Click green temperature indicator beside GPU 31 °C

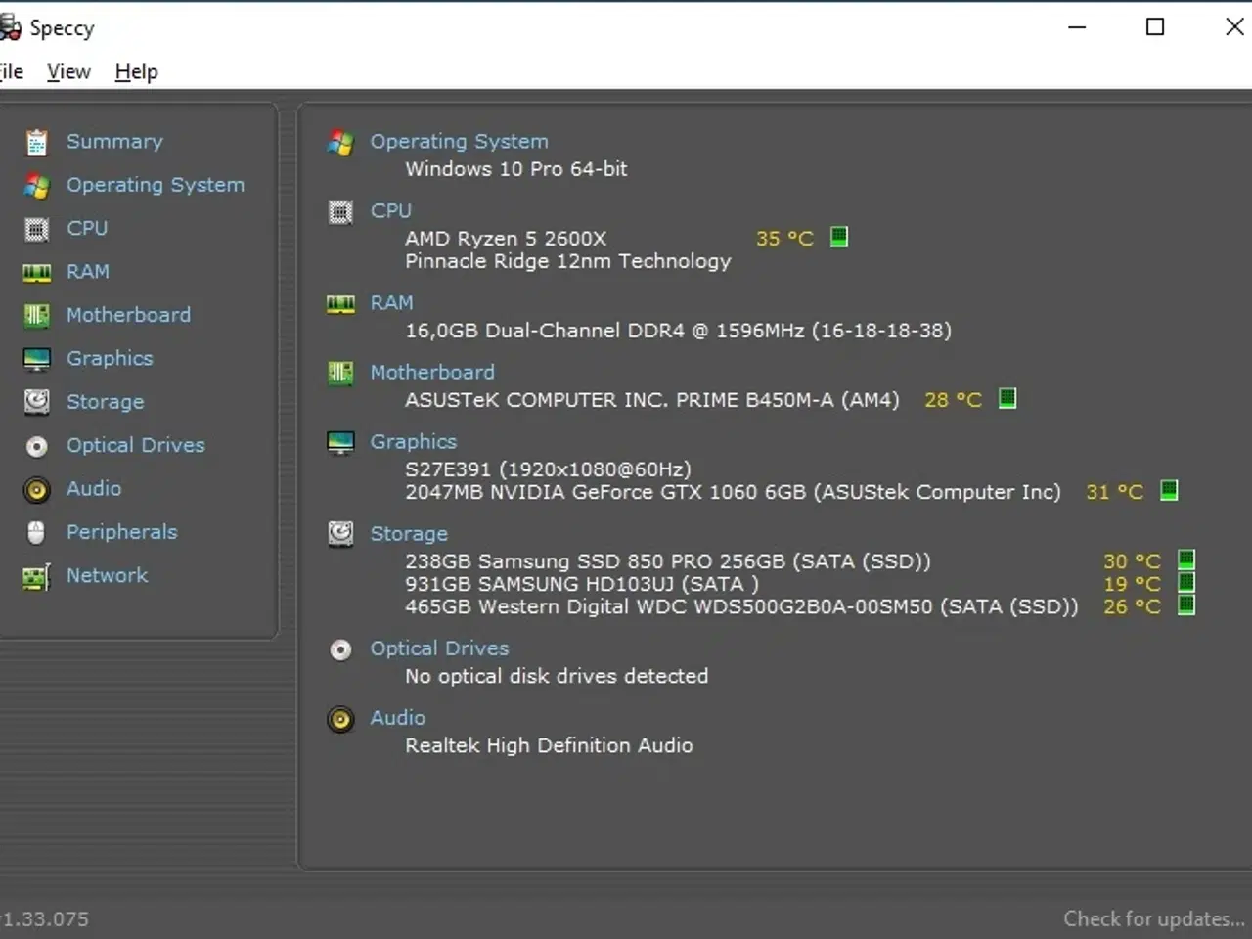(1169, 490)
